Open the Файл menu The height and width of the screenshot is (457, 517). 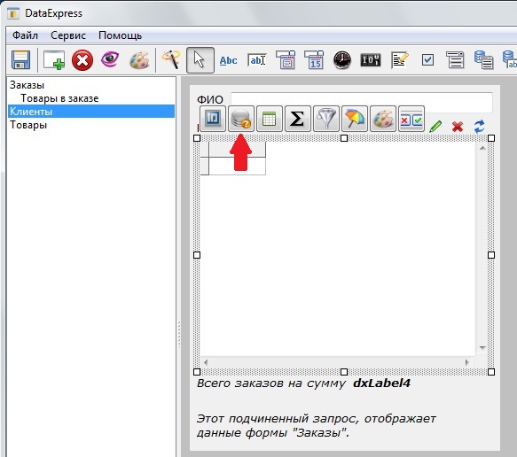tap(25, 35)
